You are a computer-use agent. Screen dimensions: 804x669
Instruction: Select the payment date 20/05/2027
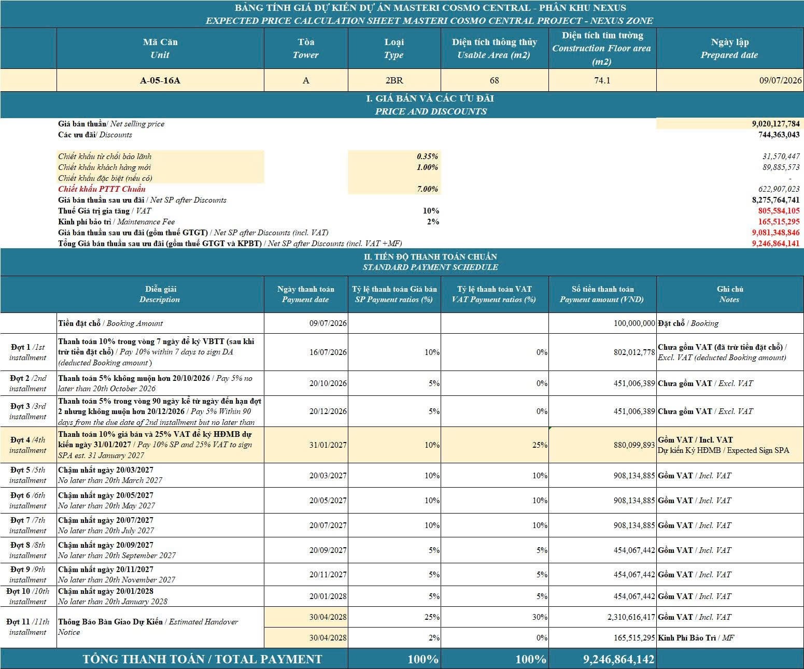pyautogui.click(x=328, y=501)
